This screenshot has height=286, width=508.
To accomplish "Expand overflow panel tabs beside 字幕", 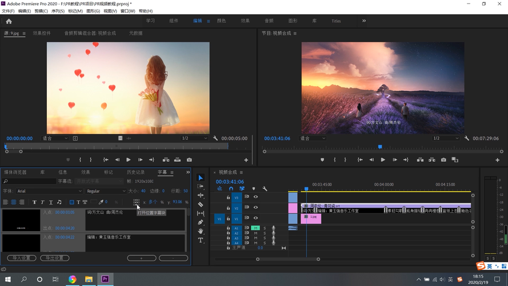I will tap(188, 172).
